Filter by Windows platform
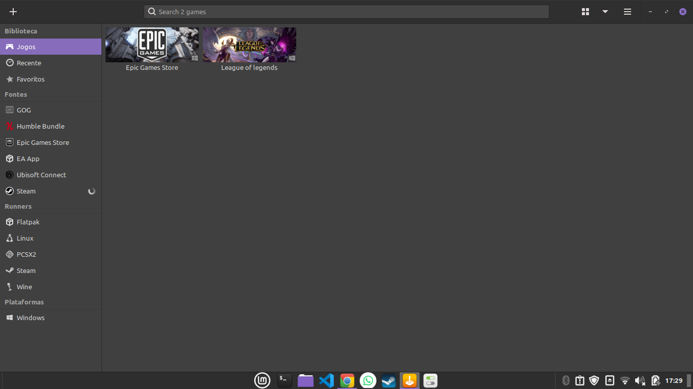 pyautogui.click(x=30, y=318)
